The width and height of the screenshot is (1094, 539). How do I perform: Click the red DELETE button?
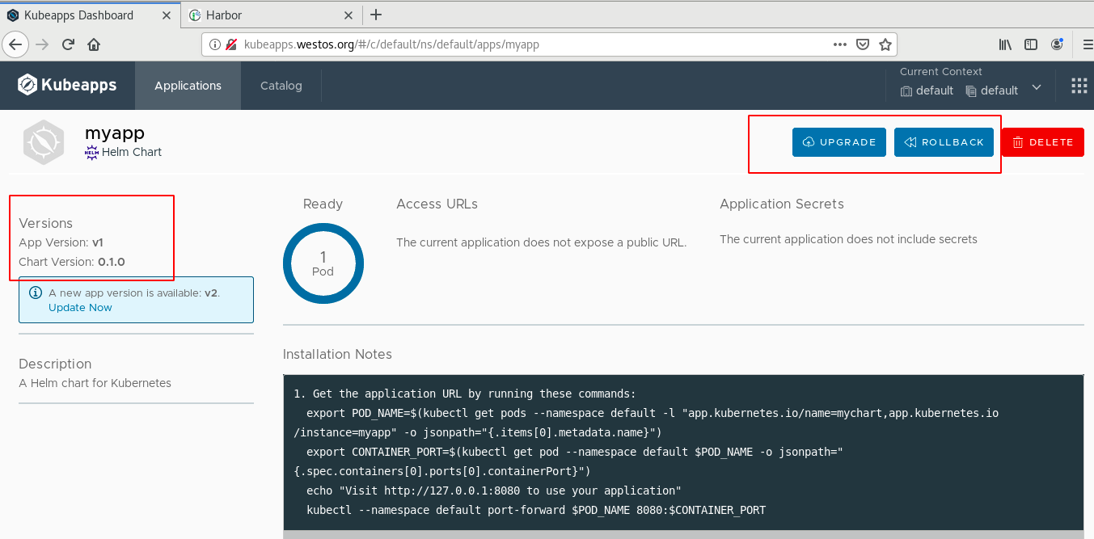[x=1043, y=142]
